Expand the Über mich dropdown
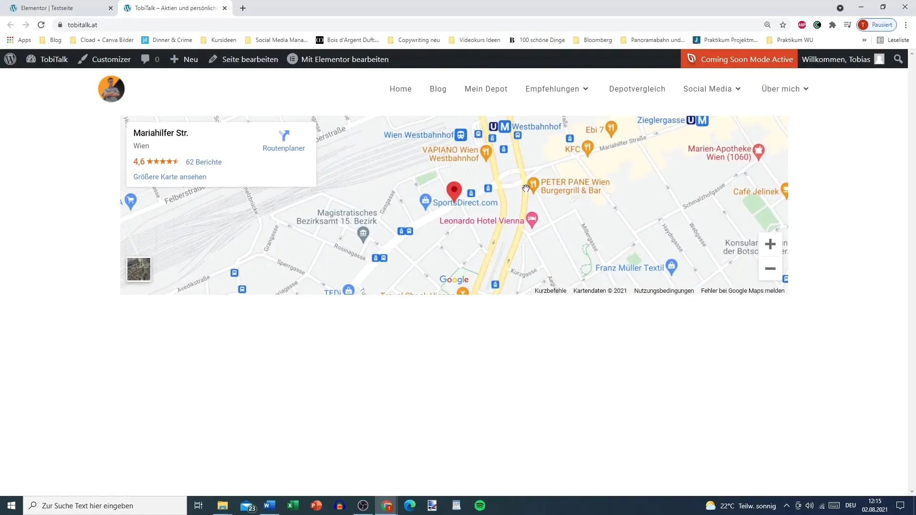The width and height of the screenshot is (916, 515). pyautogui.click(x=785, y=89)
